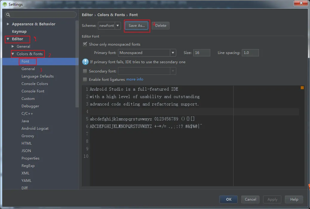Select Groovy colors entry
Viewport: 310px width, 209px height.
pyautogui.click(x=28, y=136)
